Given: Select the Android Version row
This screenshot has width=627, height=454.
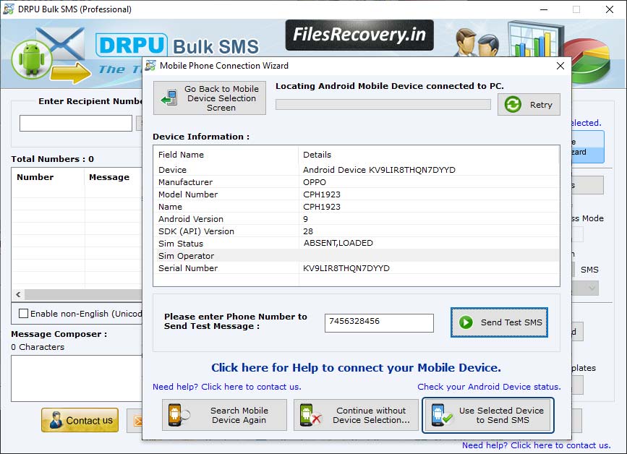Looking at the screenshot, I should [357, 219].
